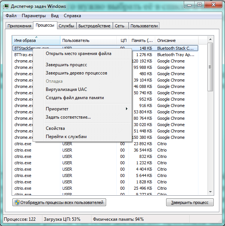Click Google Chrome description beside 39 104 КБ
The image size is (225, 226).
(171, 80)
